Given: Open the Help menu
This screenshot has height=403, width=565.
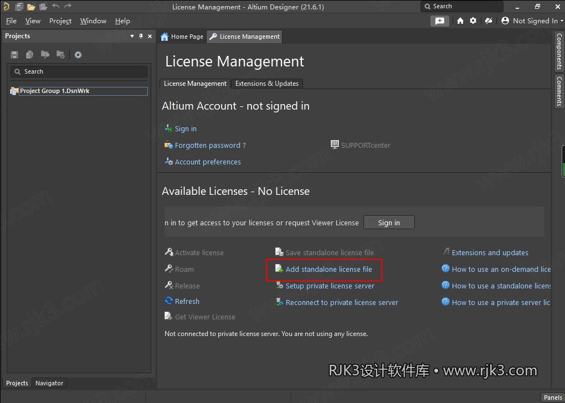Looking at the screenshot, I should [122, 21].
